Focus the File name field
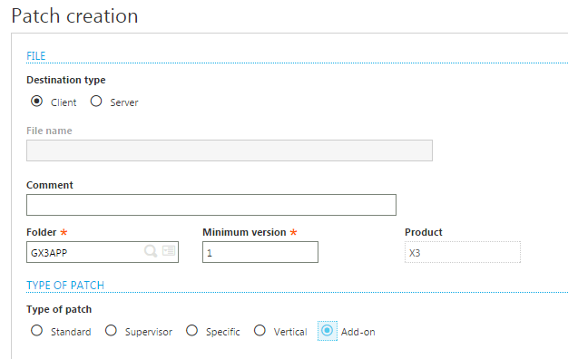Image resolution: width=568 pixels, height=359 pixels. coord(230,150)
